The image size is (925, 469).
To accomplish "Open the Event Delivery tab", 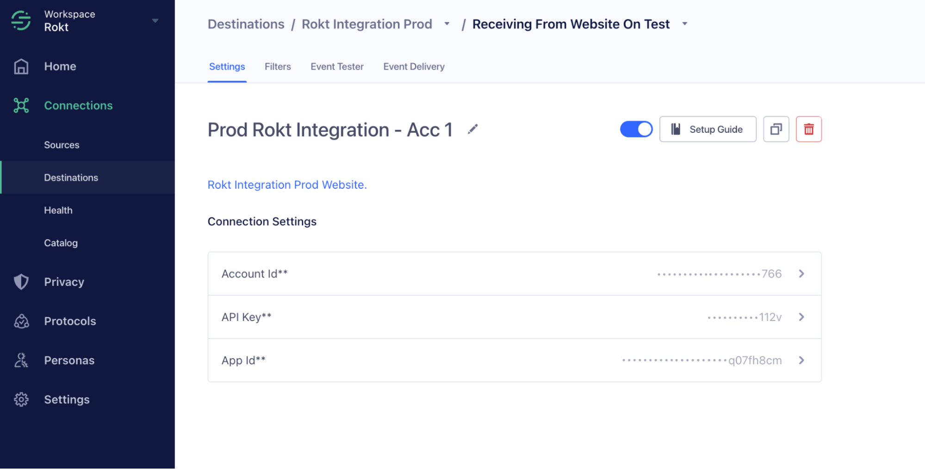I will pos(414,67).
